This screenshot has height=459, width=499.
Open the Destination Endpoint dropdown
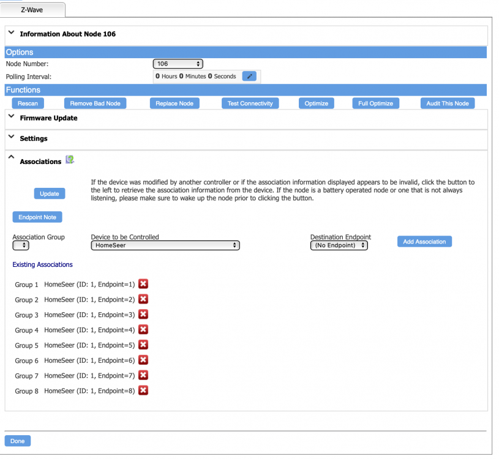pos(339,245)
